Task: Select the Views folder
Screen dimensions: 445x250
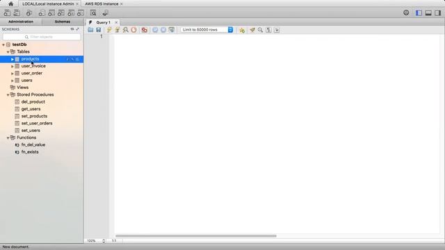Action: (x=22, y=87)
